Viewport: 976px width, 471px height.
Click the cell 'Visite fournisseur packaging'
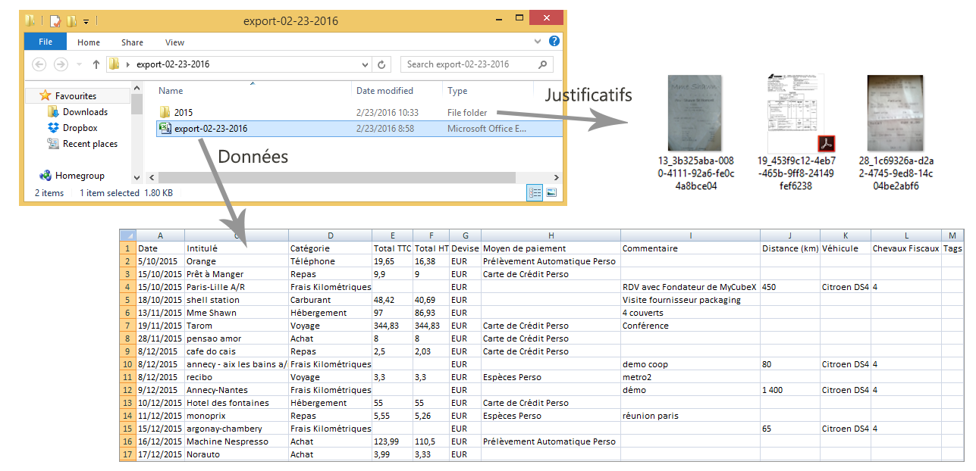690,300
